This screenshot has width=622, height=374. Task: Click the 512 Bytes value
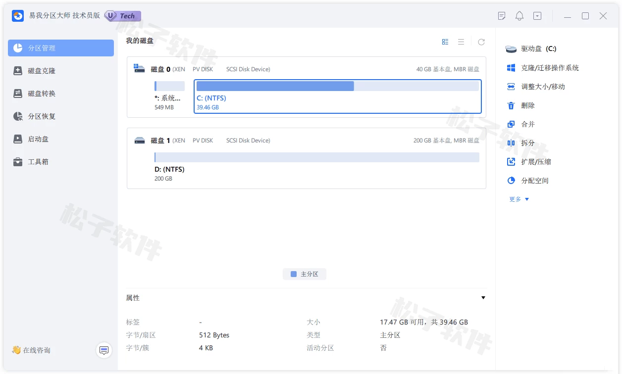pos(214,335)
